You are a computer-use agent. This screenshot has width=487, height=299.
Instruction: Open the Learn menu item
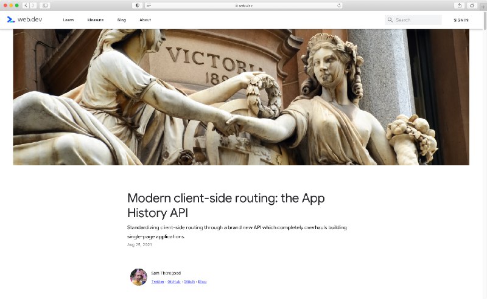point(68,20)
